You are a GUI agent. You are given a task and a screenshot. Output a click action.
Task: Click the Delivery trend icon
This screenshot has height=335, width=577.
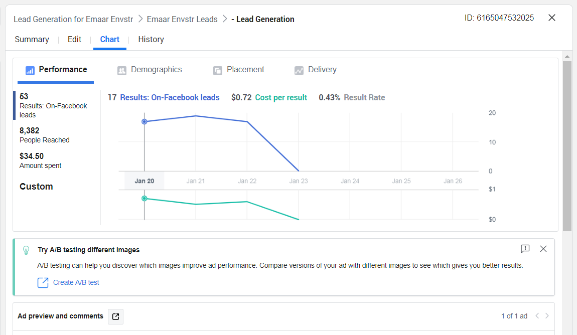point(299,71)
